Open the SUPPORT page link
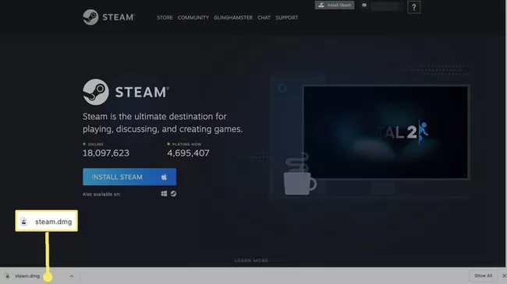Image resolution: width=507 pixels, height=284 pixels. point(287,18)
